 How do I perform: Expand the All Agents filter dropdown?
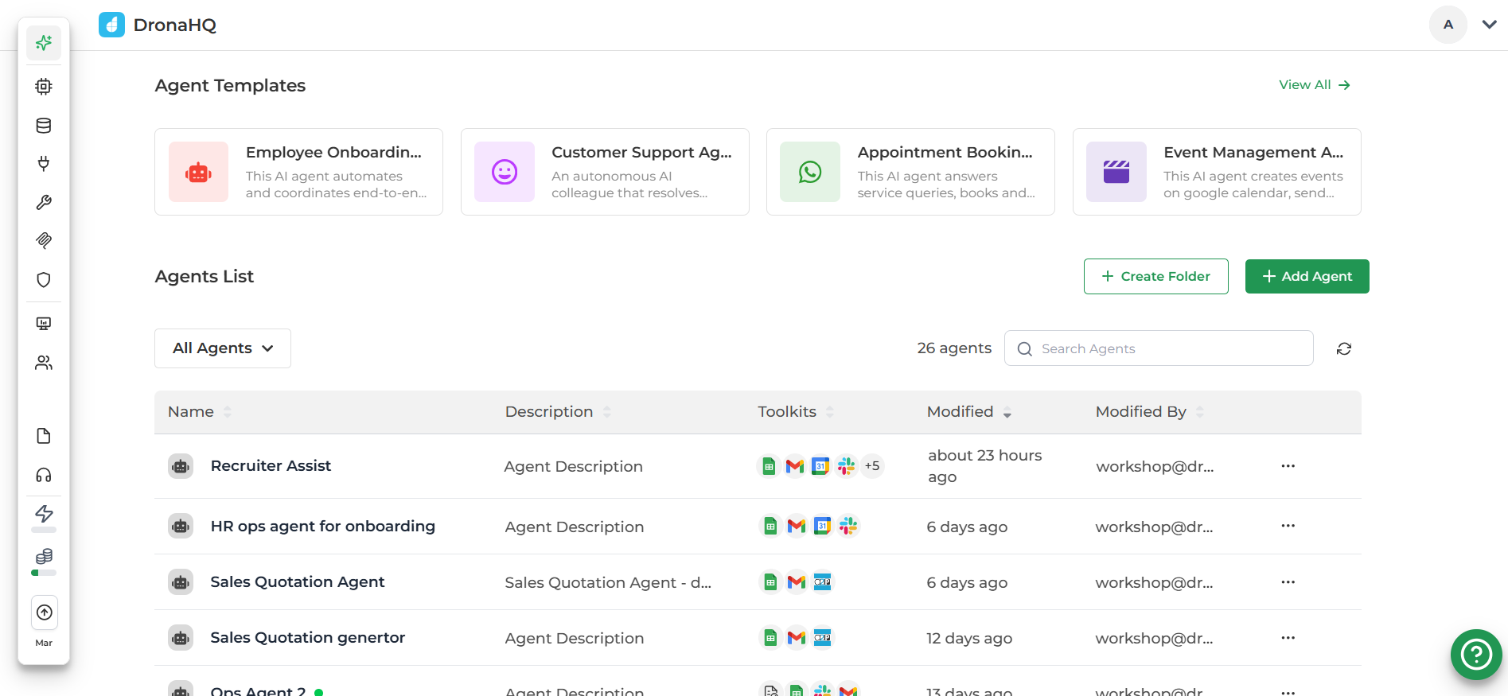click(x=223, y=348)
